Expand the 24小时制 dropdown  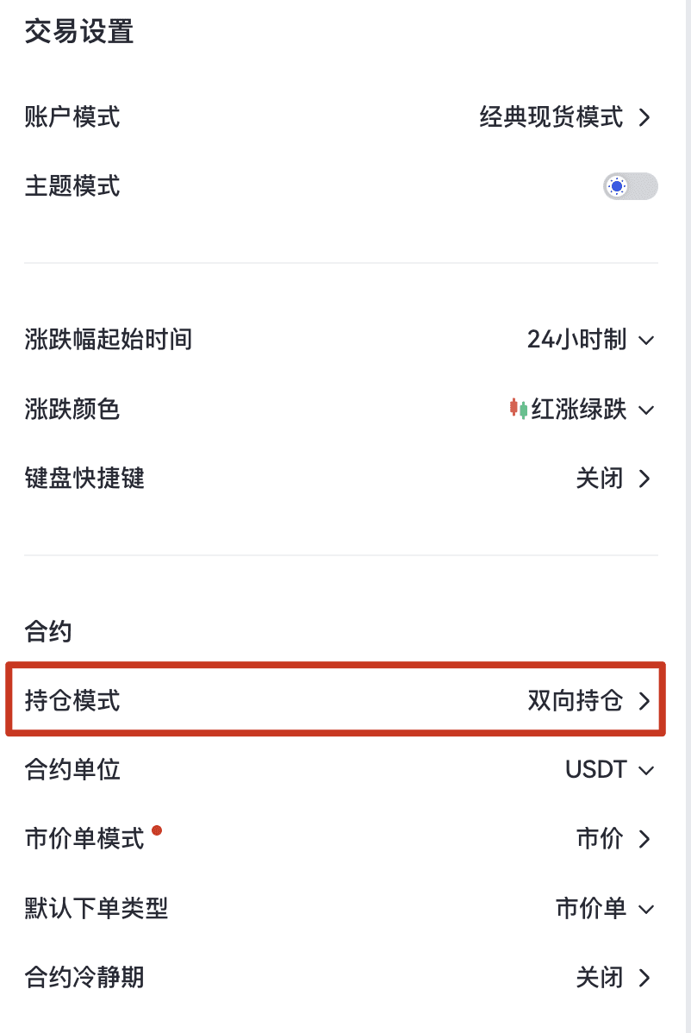(646, 341)
